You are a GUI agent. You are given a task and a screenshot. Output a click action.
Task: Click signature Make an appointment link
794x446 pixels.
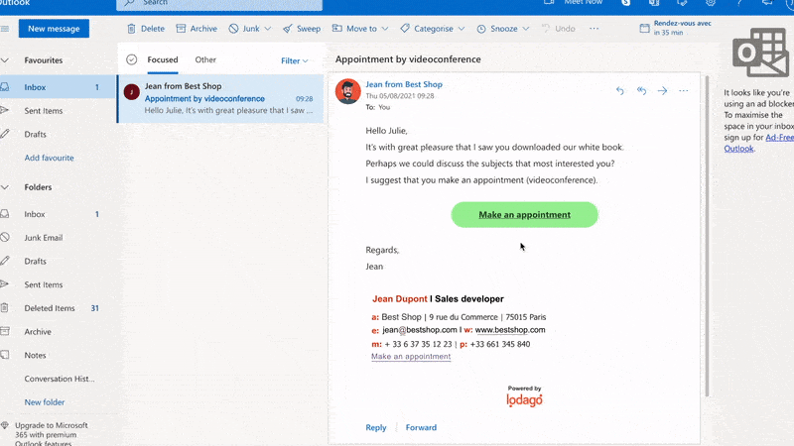coord(411,357)
